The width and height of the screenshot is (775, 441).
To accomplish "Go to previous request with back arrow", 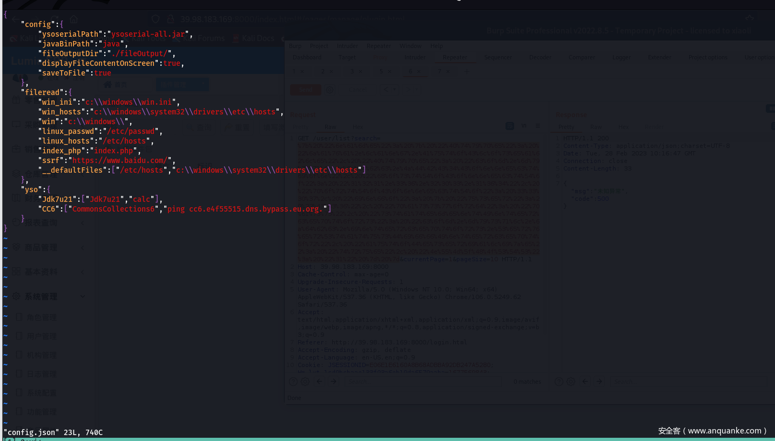I will click(x=386, y=90).
